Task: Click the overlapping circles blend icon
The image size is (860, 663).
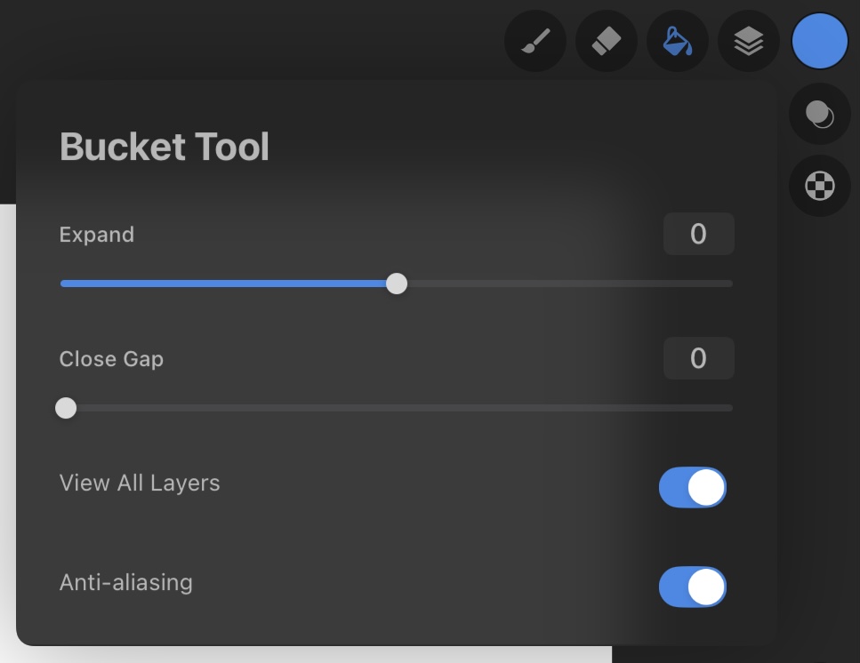Action: point(820,114)
